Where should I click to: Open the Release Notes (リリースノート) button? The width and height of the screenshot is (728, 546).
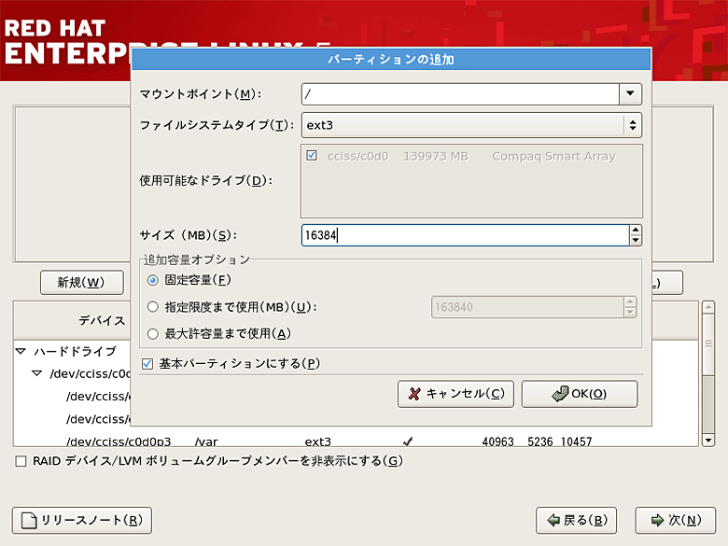click(x=82, y=521)
